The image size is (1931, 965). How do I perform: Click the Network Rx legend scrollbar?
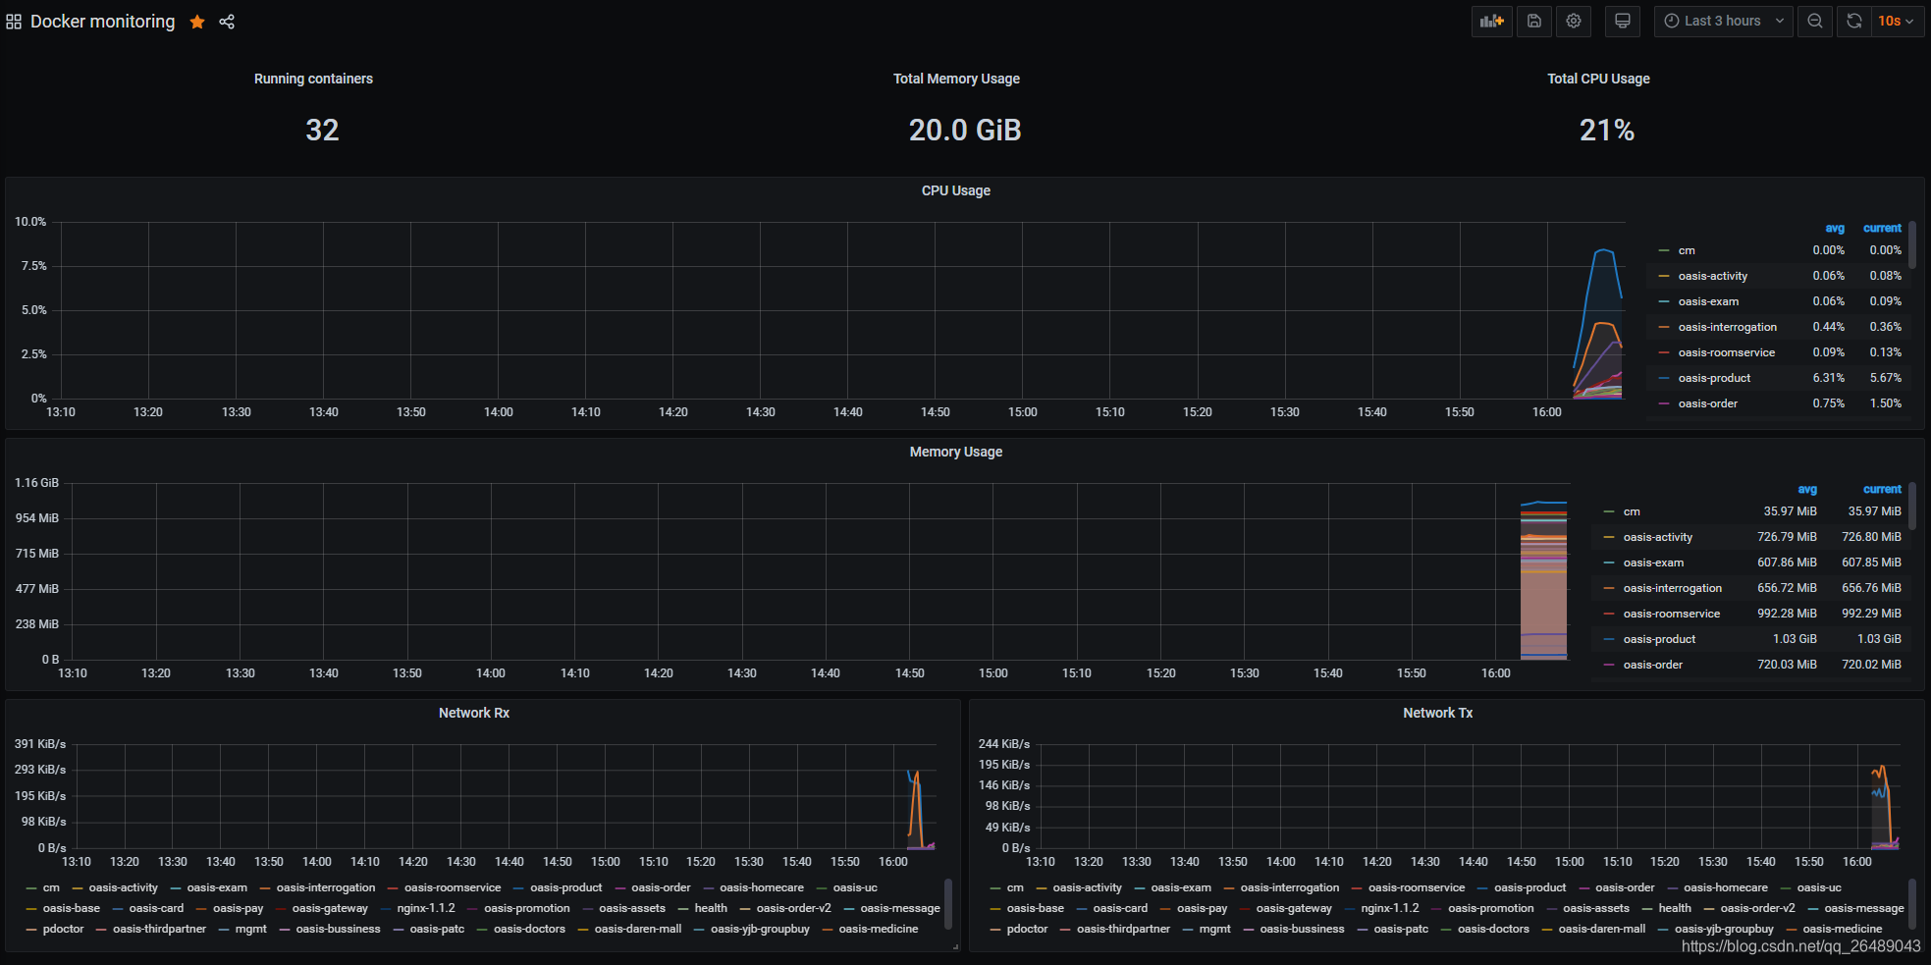[948, 902]
